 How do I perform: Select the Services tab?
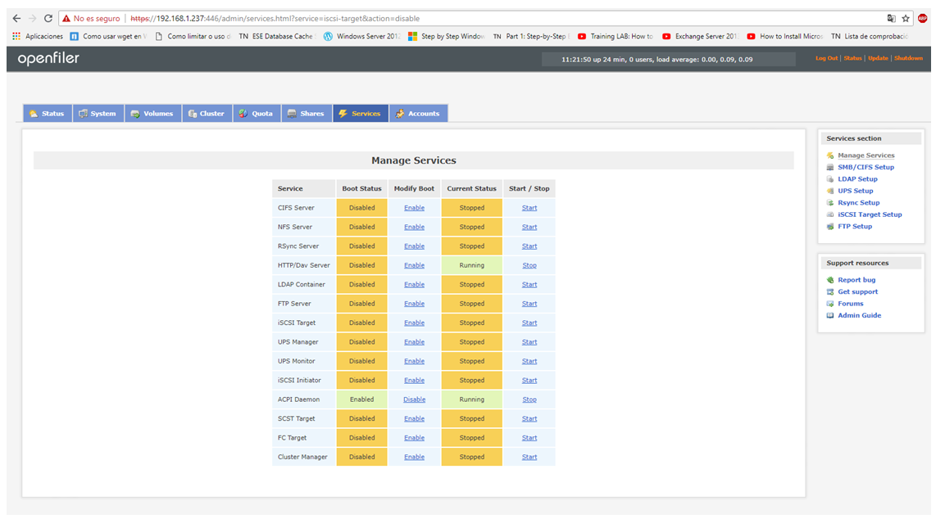click(x=361, y=113)
